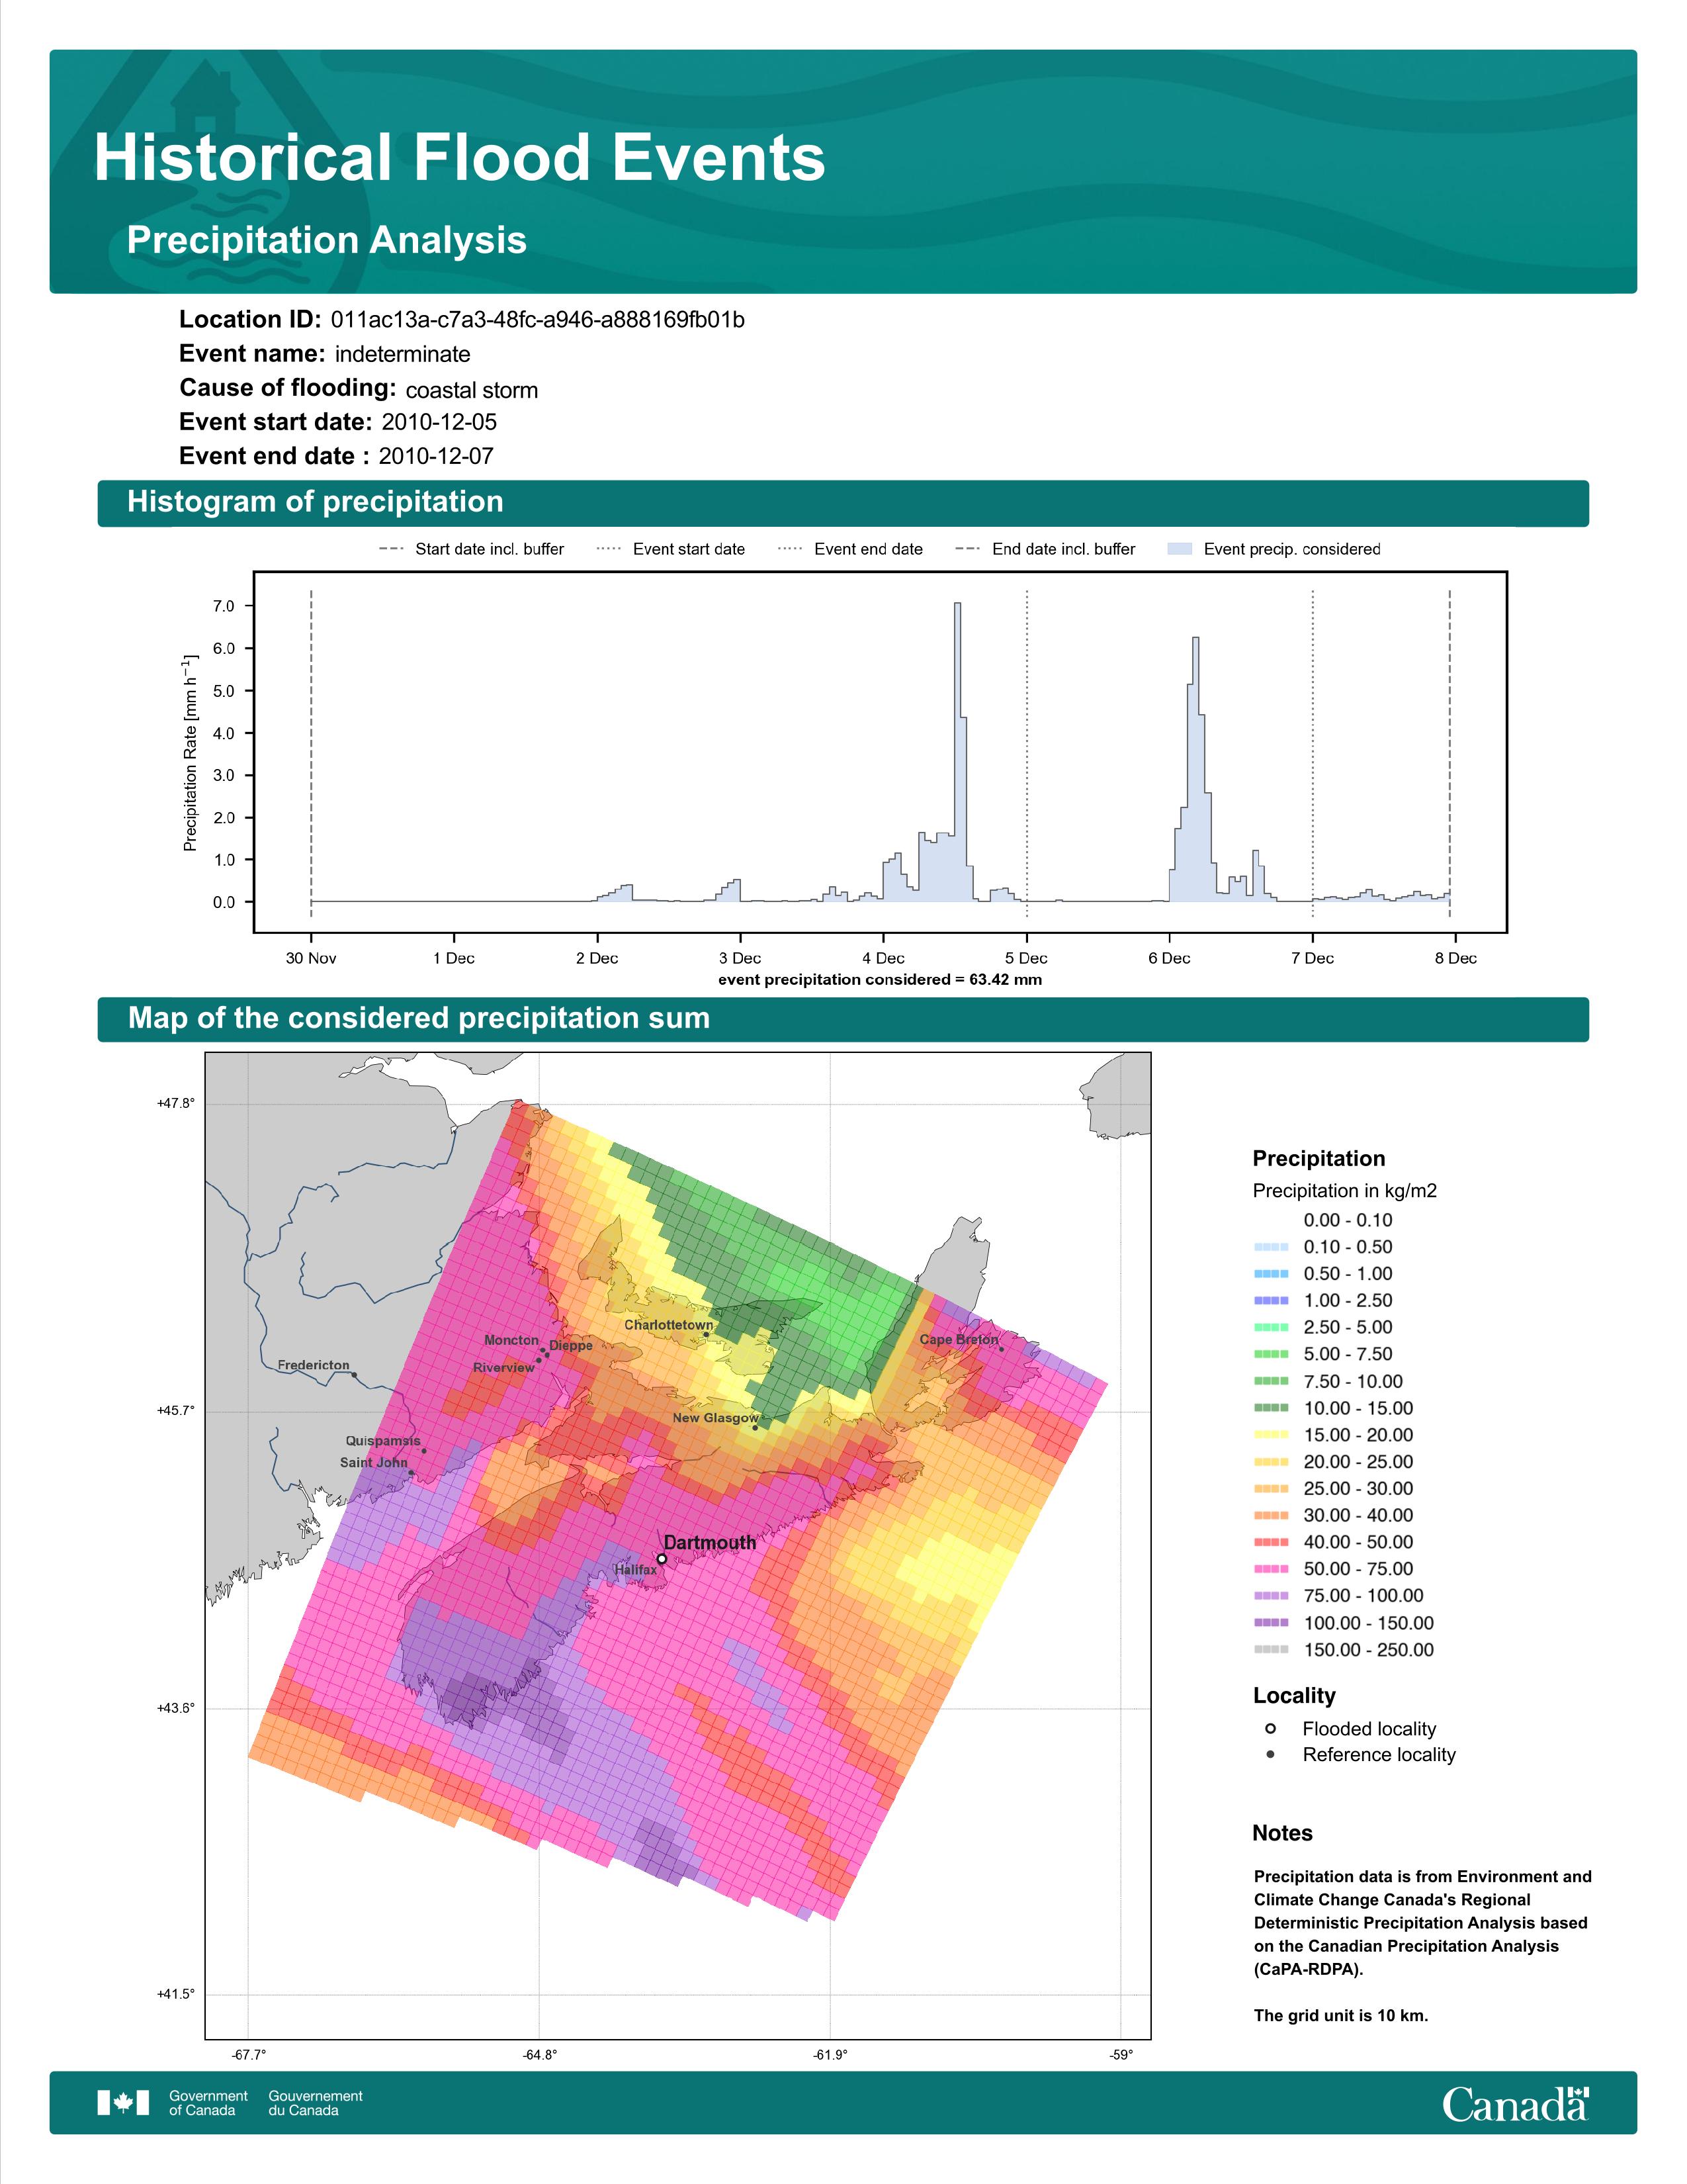1687x2184 pixels.
Task: Click the event start date 2010-12-05
Action: pos(439,422)
